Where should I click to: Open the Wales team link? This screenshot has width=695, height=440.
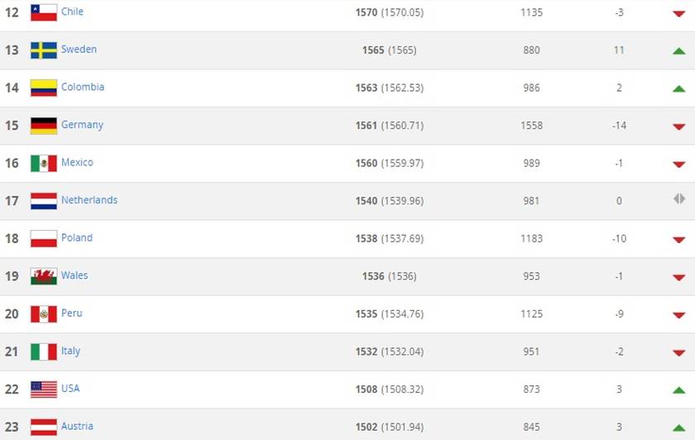[x=74, y=275]
